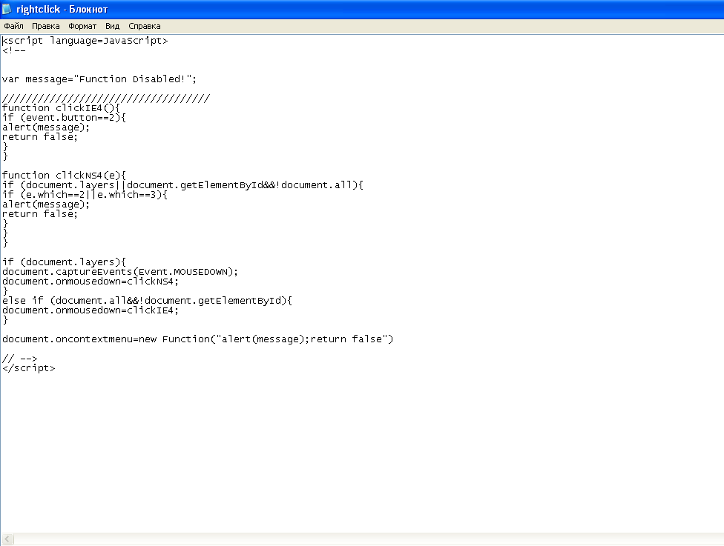Click the 'document.onmousedown=clickNS4;' line
724x546 pixels.
point(90,282)
